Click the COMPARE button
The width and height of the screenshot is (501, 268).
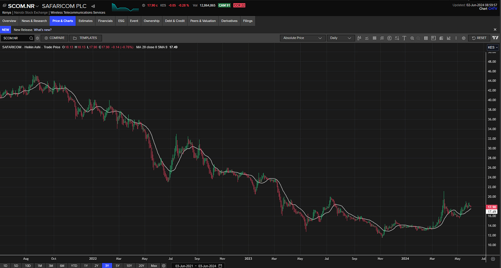pos(55,38)
